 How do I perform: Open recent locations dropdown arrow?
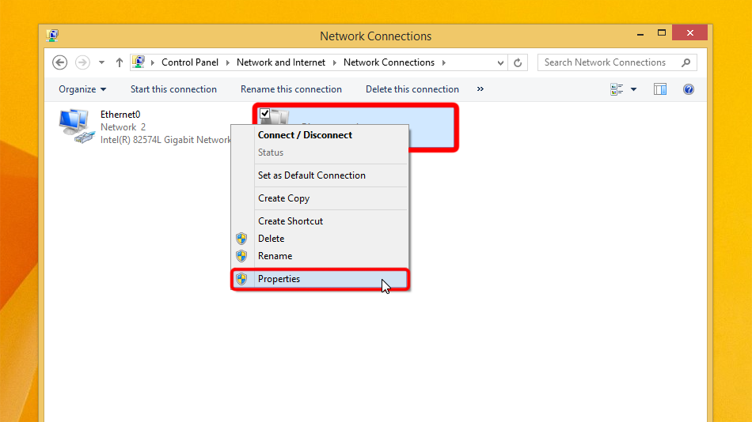coord(101,62)
